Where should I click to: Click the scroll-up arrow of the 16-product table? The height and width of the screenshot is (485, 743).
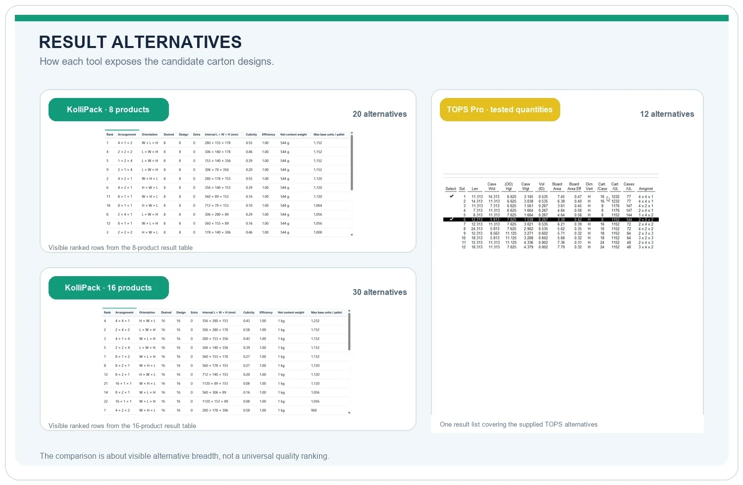point(349,311)
